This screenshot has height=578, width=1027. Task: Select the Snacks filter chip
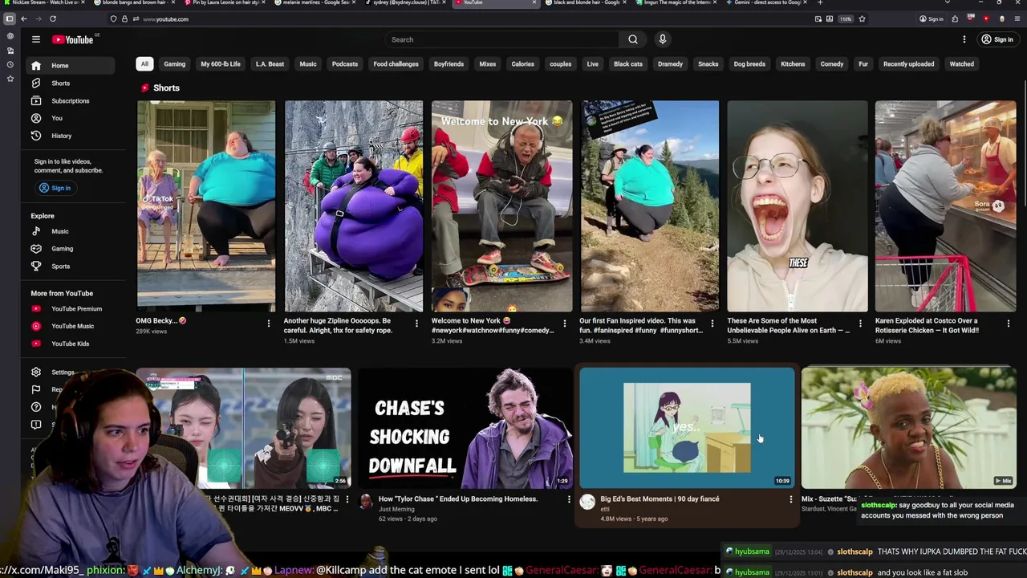tap(708, 64)
